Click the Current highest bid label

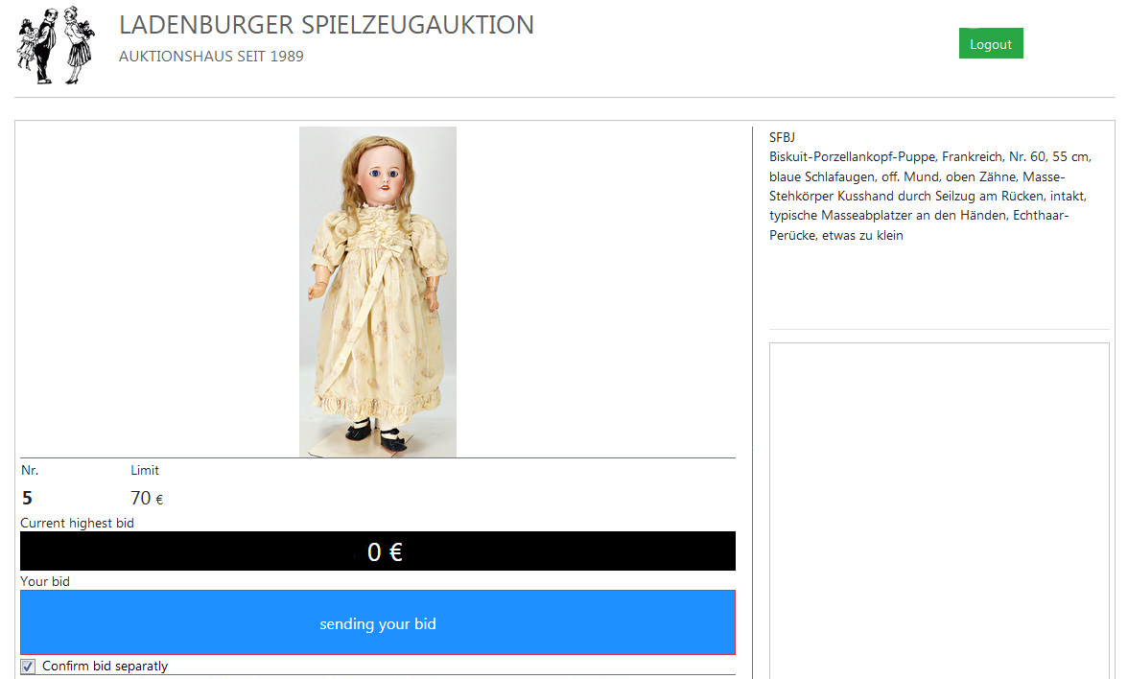pyautogui.click(x=77, y=523)
